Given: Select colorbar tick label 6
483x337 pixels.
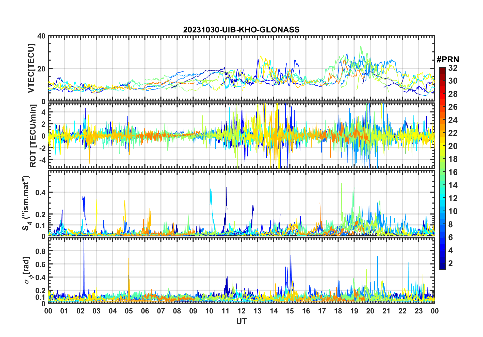Looking at the screenshot, I should (x=450, y=237).
